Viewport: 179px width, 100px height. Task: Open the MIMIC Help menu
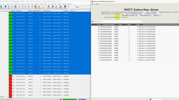pyautogui.click(x=32, y=4)
